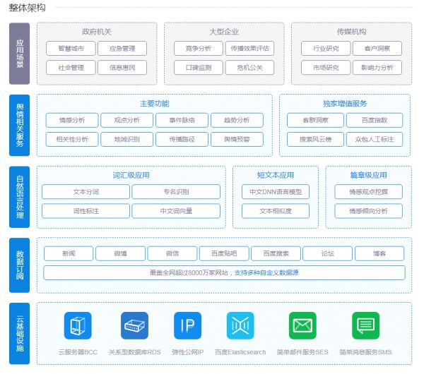Select the 弹性公网IP icon
This screenshot has width=424, height=374.
(x=187, y=325)
